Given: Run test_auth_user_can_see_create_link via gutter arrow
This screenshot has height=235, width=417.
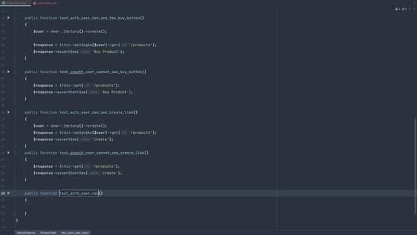Looking at the screenshot, I should (8, 112).
